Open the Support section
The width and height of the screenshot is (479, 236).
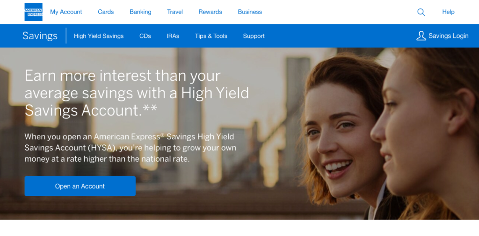click(254, 36)
